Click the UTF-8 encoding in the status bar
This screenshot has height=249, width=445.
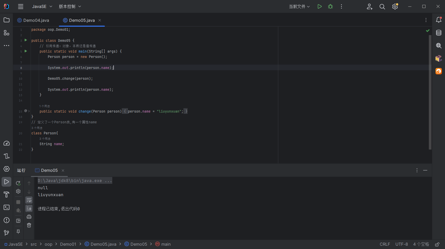402,244
